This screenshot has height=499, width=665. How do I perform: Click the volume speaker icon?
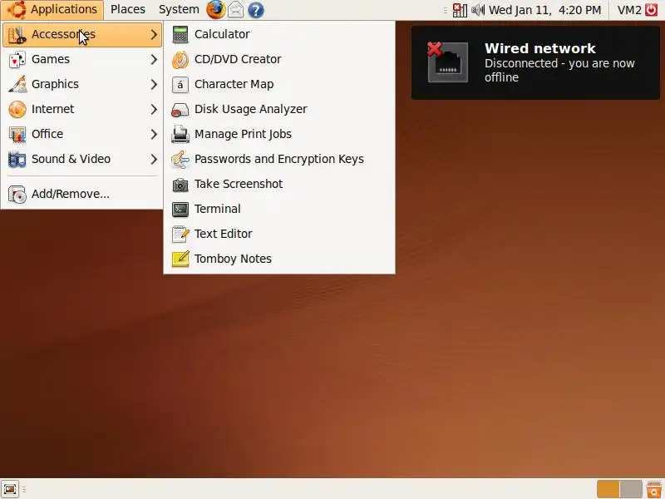point(478,10)
